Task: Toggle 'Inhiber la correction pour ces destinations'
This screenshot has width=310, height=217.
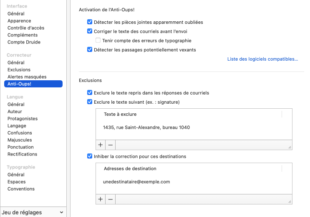Action: (90, 156)
